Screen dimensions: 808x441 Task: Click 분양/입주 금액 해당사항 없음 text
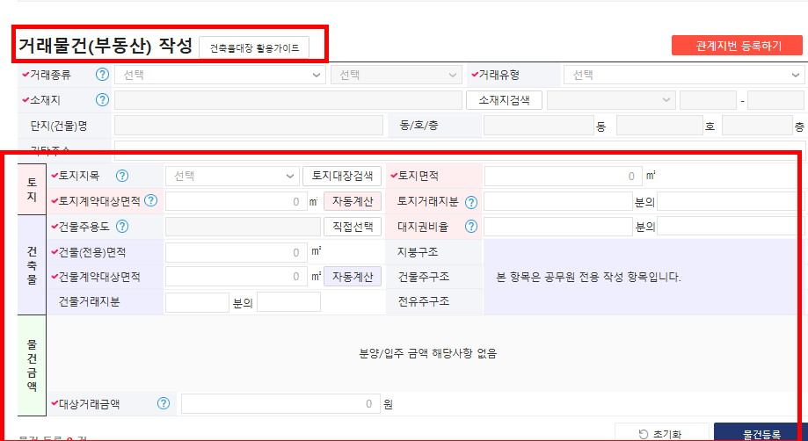point(427,353)
